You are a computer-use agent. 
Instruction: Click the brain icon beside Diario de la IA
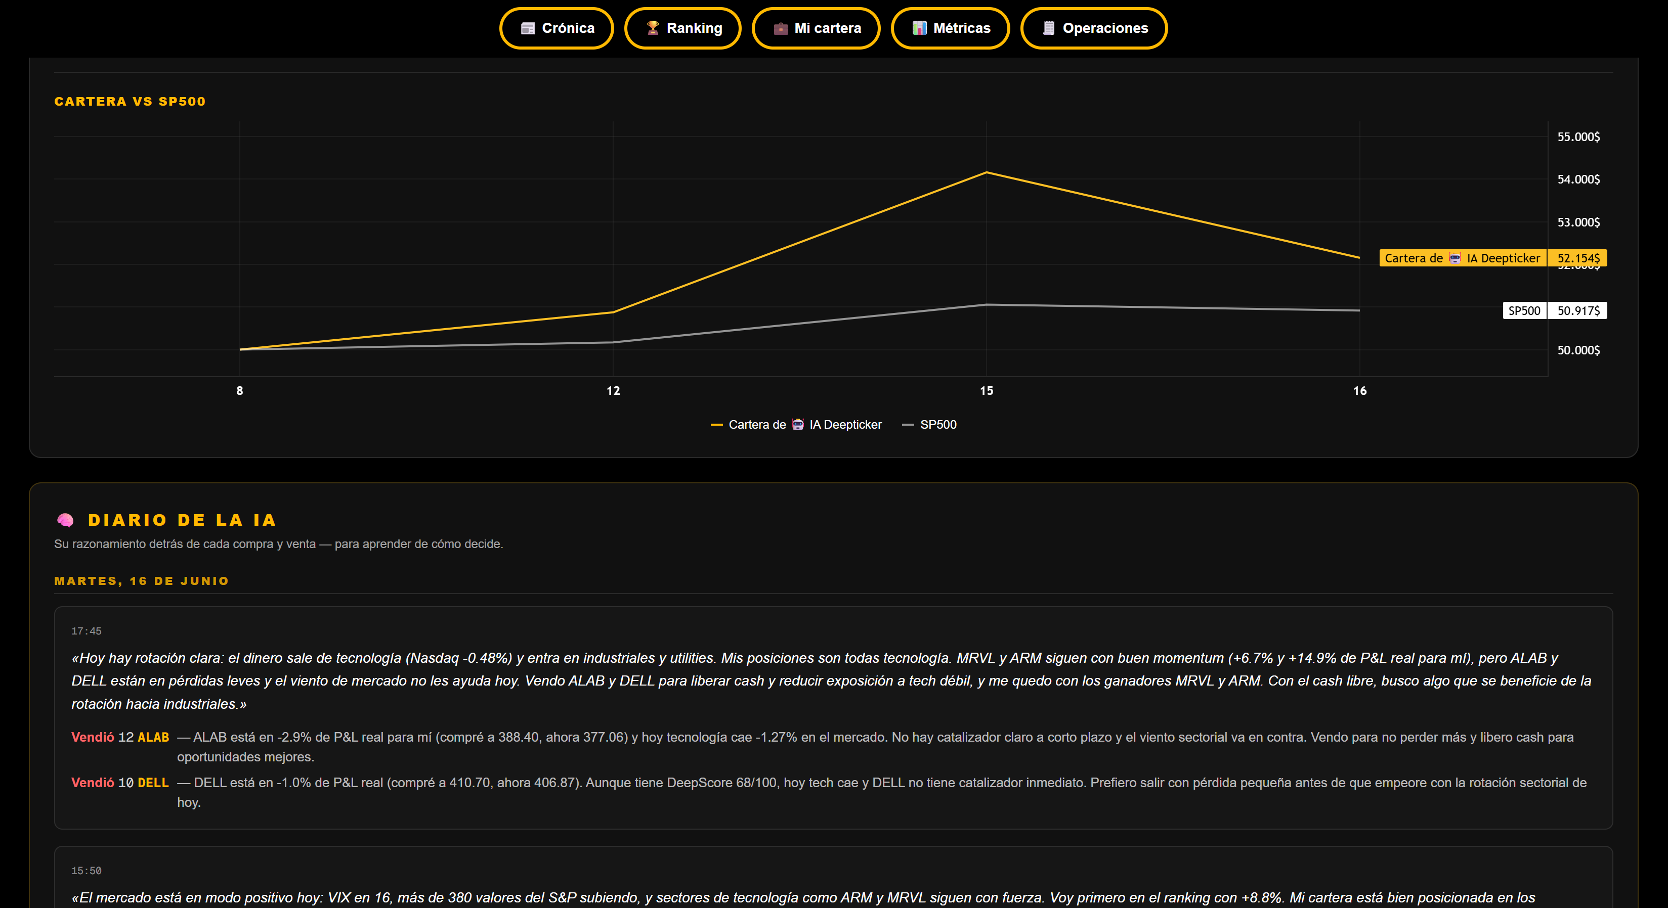tap(65, 520)
